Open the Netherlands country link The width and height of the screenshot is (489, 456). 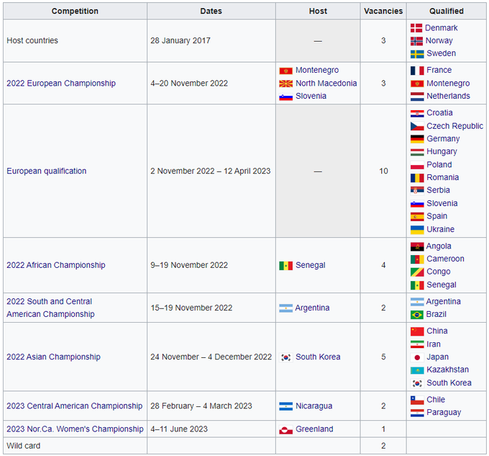click(x=448, y=97)
